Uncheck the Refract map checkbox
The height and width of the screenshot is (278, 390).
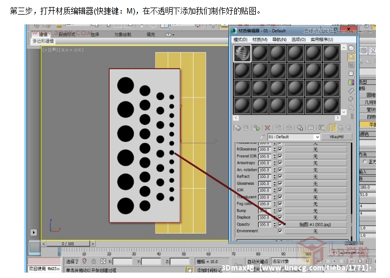(x=280, y=176)
